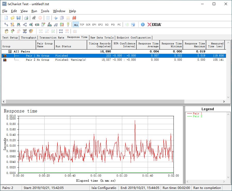Add an endpoint pair icon
This screenshot has height=191, width=232.
click(6, 25)
